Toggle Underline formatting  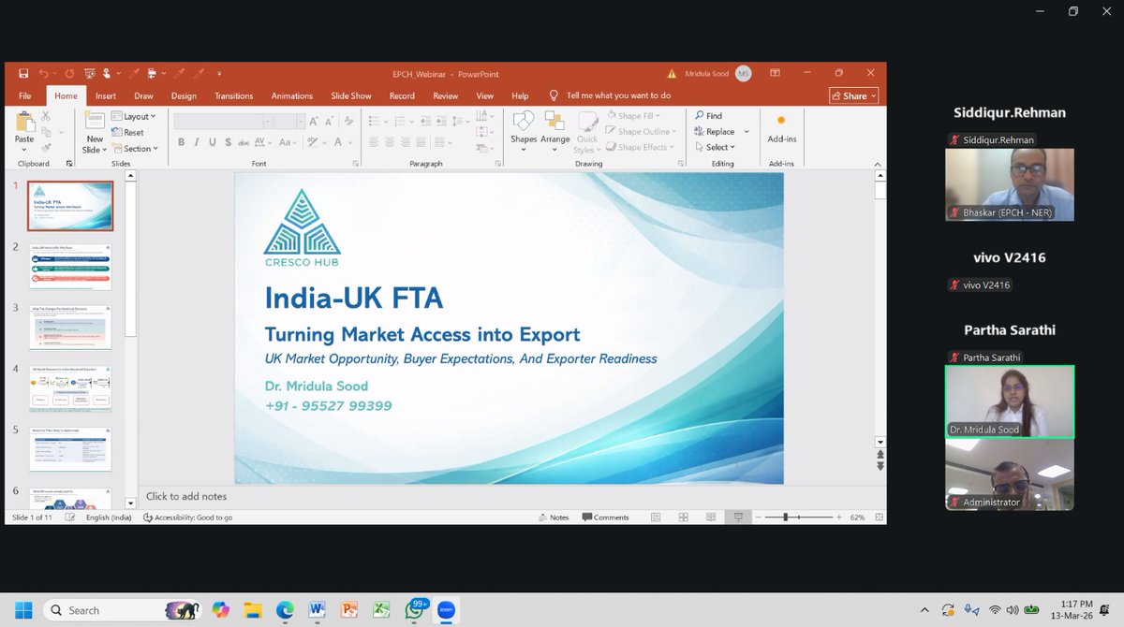pos(213,142)
